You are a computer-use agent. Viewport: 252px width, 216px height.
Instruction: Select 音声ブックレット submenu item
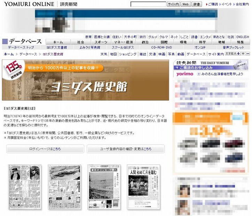[x=233, y=47]
